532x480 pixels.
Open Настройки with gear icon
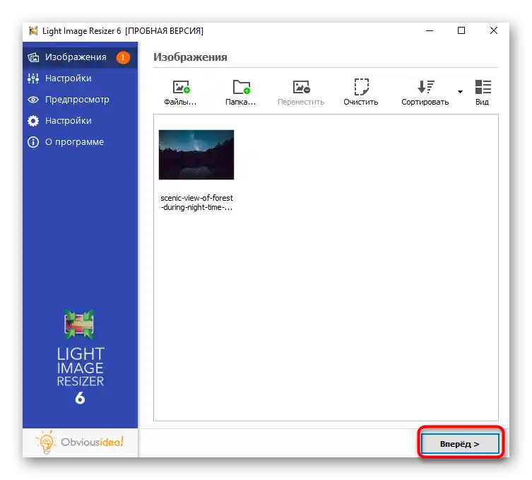[80, 121]
